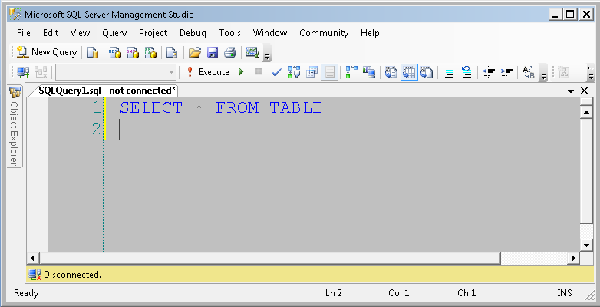Select Results to Grid mode
600x307 pixels.
click(409, 72)
